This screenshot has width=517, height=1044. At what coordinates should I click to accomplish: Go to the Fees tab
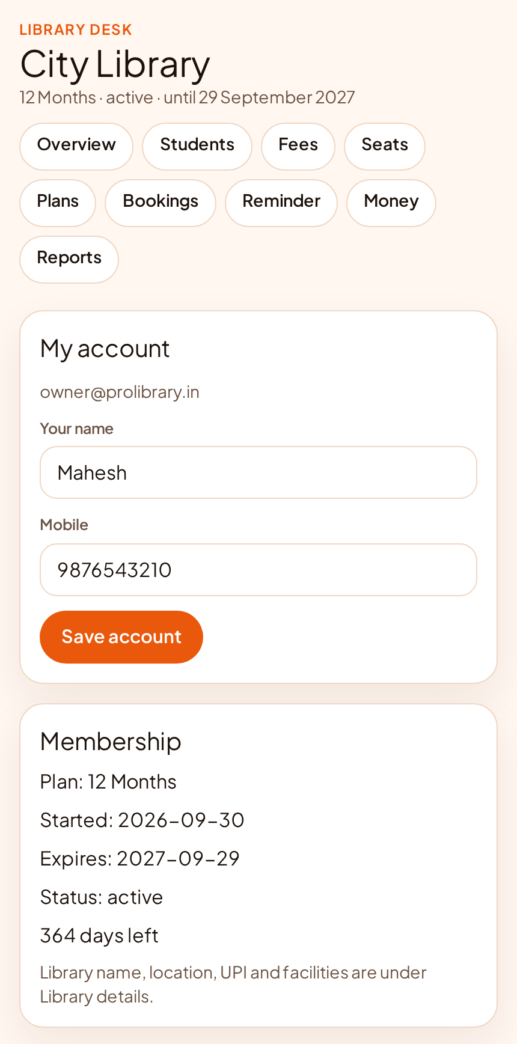pyautogui.click(x=298, y=146)
